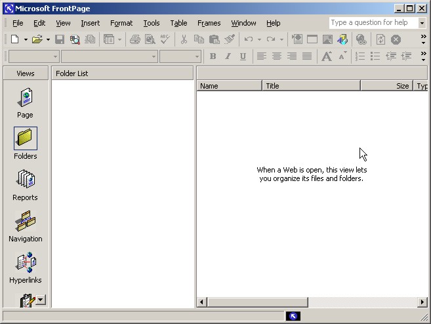
Task: Click the Publish Web toolbar icon
Action: (x=90, y=39)
